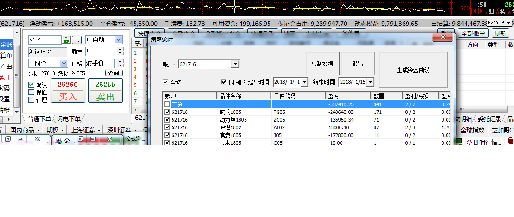Click the 全部撤单 button
This screenshot has width=514, height=217.
coord(473,33)
